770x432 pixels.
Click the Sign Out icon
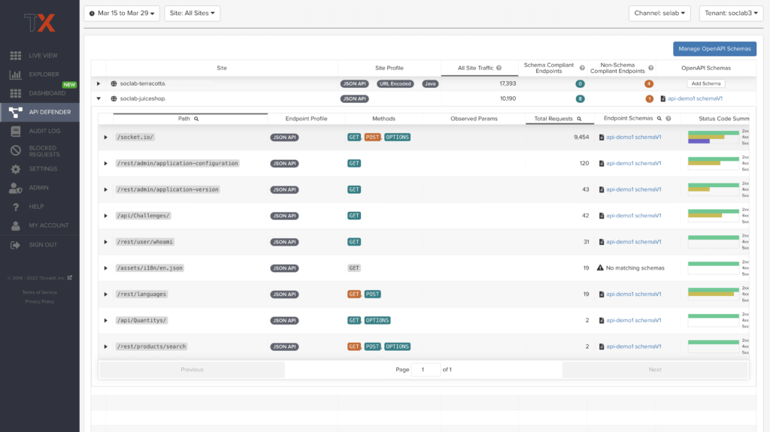[x=16, y=244]
